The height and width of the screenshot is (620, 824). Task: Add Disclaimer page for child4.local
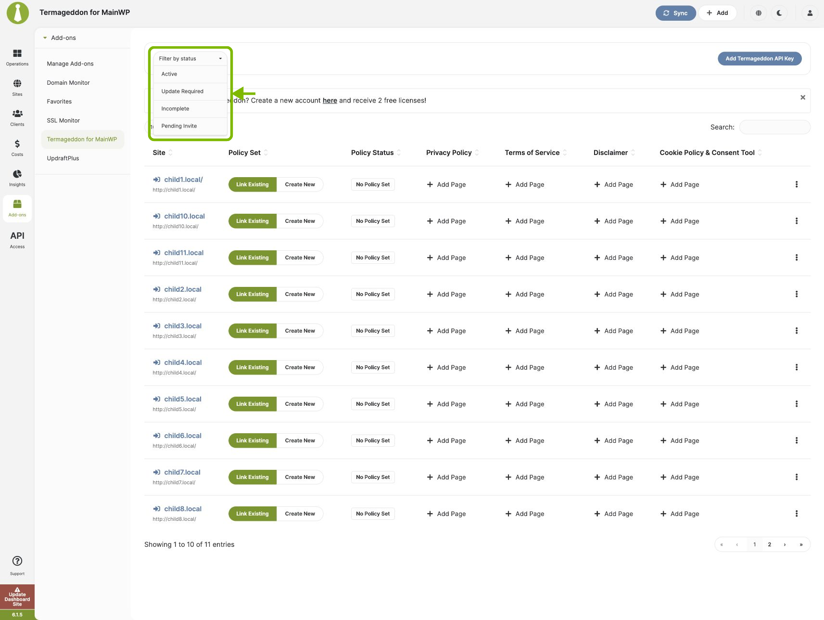point(614,367)
